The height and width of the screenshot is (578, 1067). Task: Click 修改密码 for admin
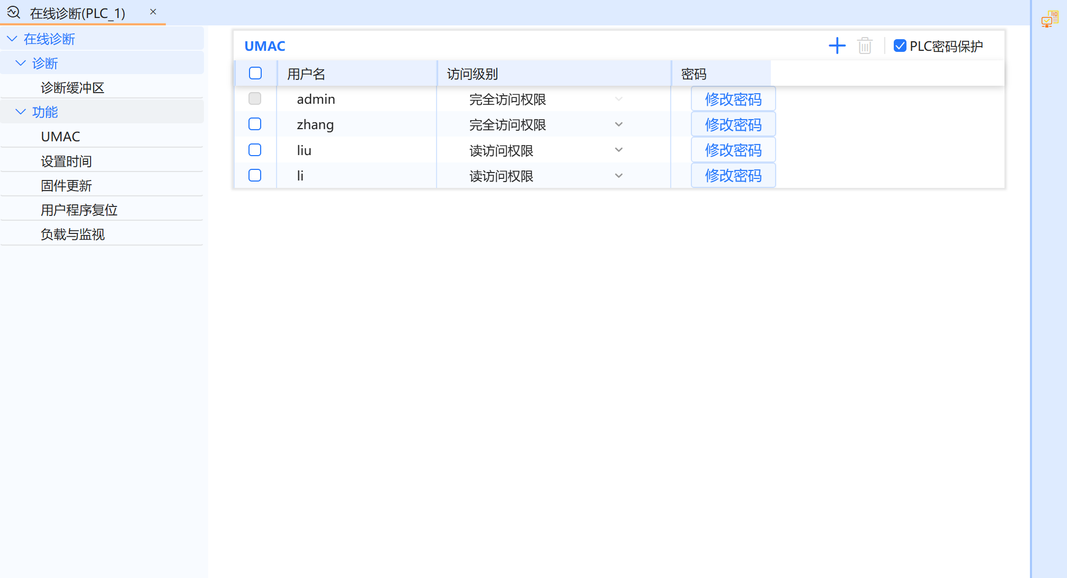(x=733, y=99)
